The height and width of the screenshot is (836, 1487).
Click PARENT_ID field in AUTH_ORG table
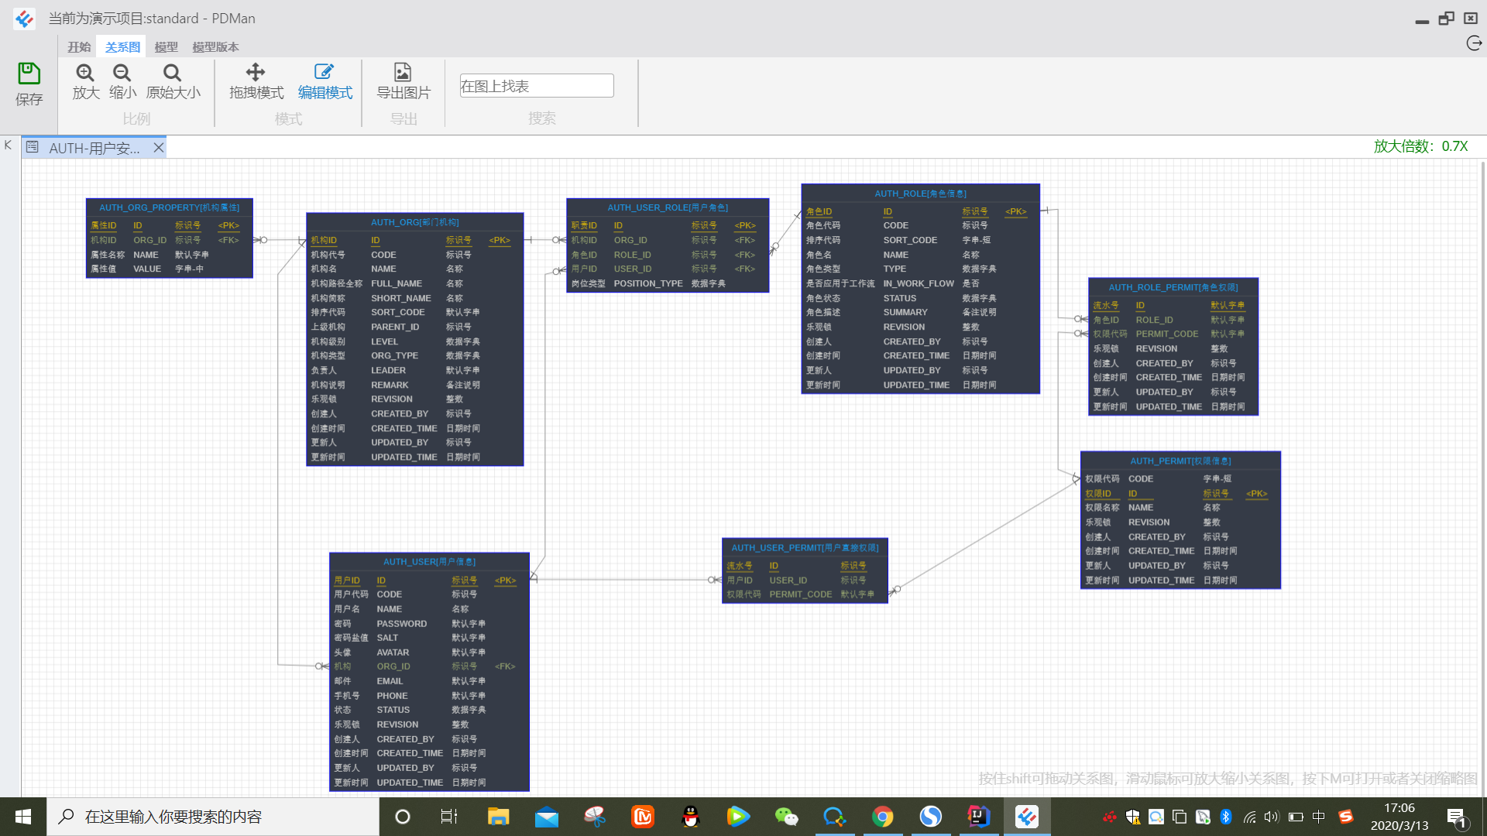point(394,327)
